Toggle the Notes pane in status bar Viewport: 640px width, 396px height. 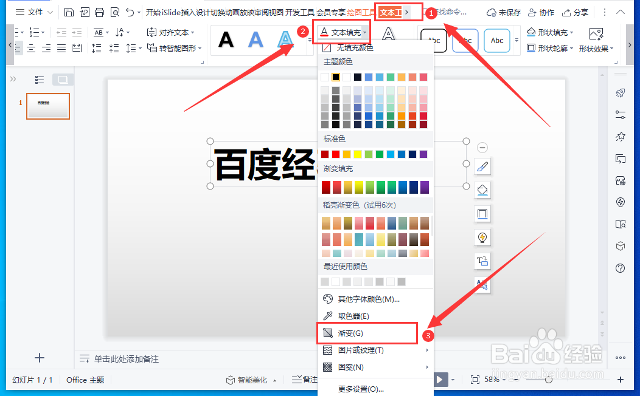(x=305, y=380)
